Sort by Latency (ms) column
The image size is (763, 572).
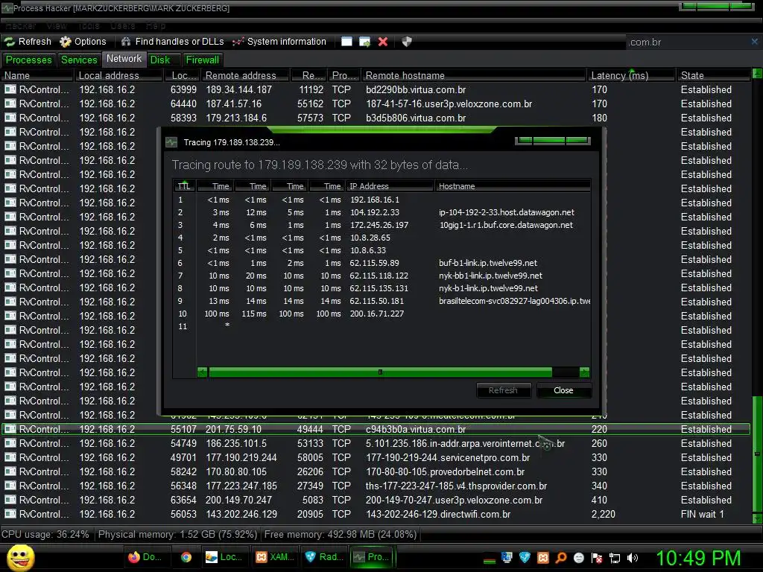pos(632,75)
